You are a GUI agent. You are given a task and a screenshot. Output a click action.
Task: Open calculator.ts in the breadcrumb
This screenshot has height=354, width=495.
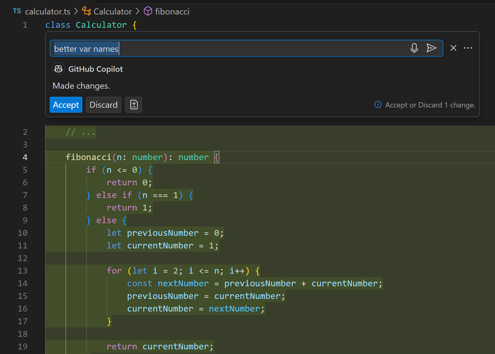point(47,12)
